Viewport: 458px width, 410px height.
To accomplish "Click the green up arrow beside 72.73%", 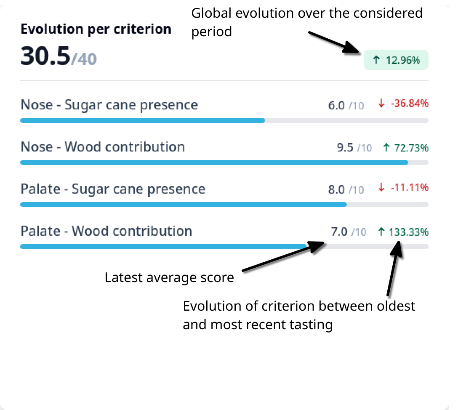I will 386,147.
